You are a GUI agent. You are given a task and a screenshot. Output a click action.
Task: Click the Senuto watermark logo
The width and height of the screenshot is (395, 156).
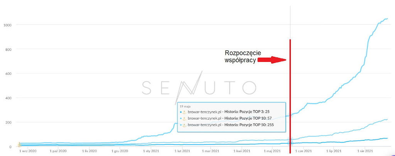pos(198,87)
